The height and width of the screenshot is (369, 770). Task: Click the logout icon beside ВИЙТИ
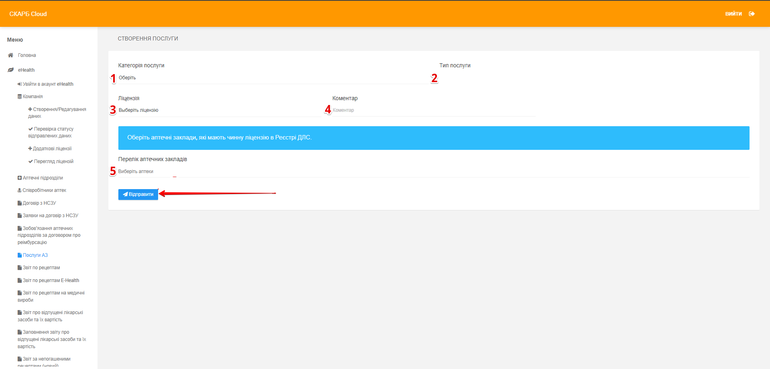752,14
